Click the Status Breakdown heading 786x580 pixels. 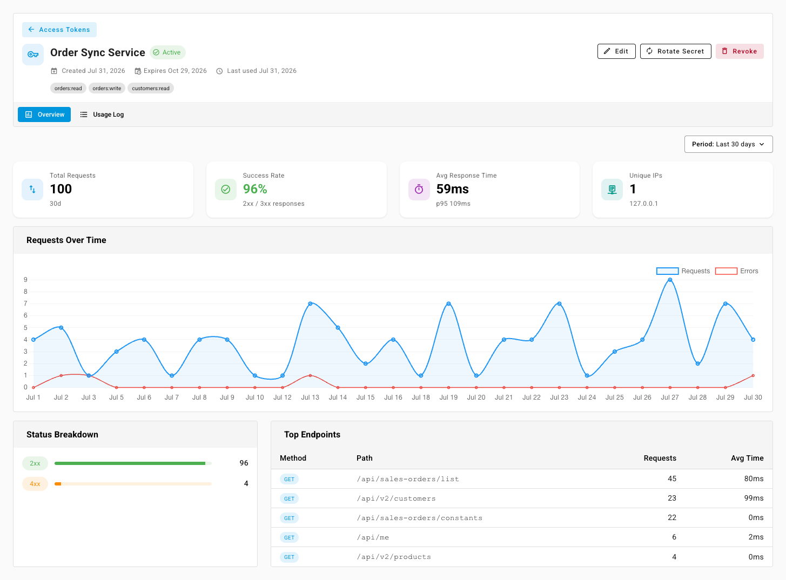(62, 435)
